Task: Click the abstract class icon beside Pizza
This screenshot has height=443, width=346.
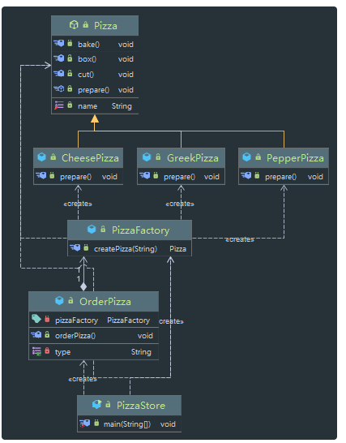Action: pyautogui.click(x=74, y=25)
